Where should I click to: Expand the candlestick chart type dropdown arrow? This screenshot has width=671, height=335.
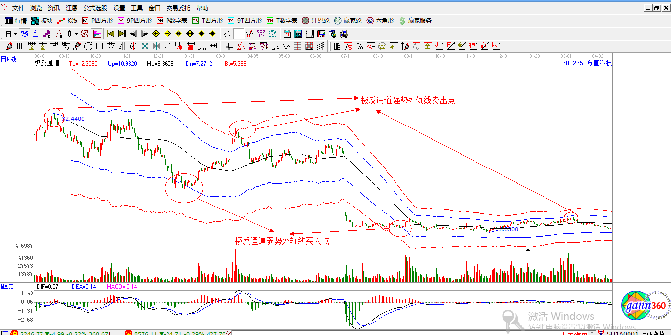coord(75,34)
